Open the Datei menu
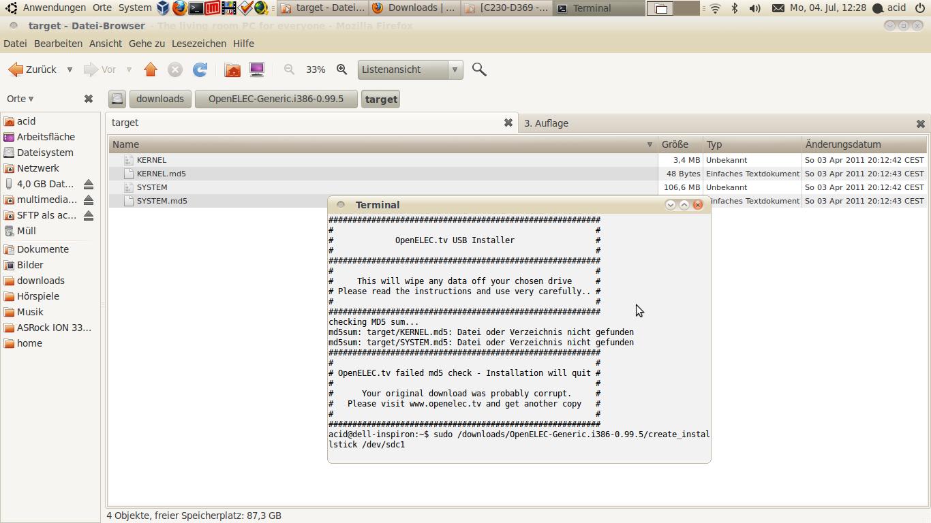This screenshot has width=931, height=523. point(15,43)
